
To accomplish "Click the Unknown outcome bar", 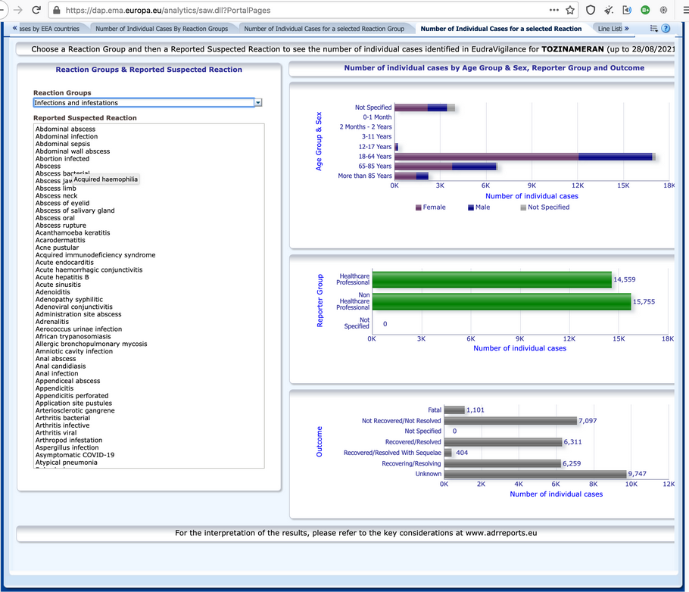I will [x=535, y=474].
